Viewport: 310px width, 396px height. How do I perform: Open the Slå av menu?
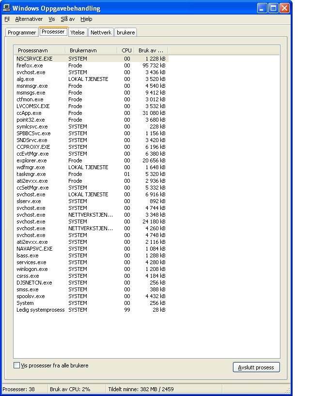(68, 19)
